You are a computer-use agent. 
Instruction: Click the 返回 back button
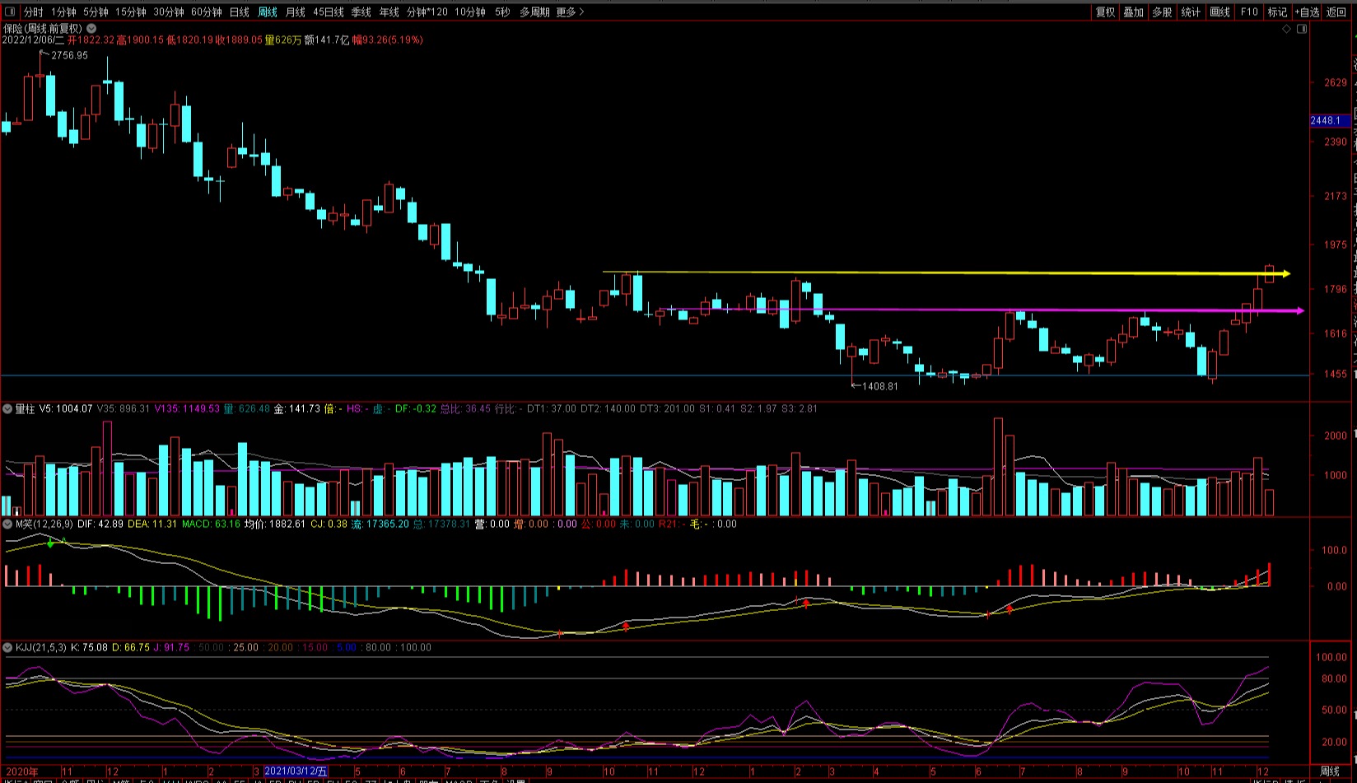(1336, 12)
